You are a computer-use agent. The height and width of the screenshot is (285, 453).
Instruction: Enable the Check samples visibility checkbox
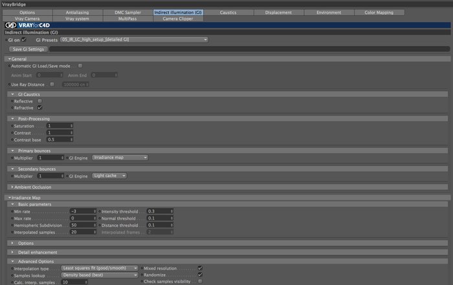[x=200, y=281]
